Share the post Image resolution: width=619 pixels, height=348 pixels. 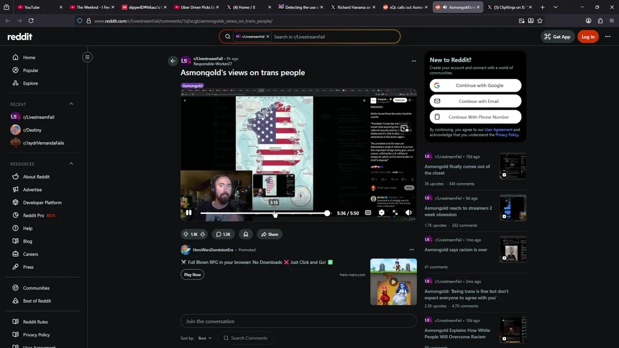click(x=269, y=234)
